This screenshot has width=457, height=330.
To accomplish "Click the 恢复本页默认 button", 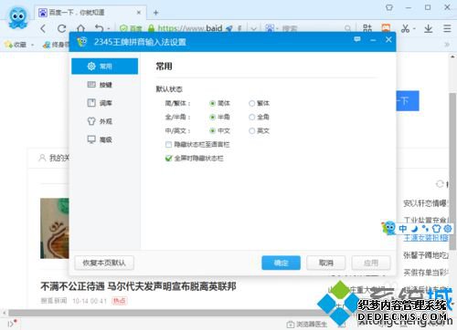I will 104,263.
